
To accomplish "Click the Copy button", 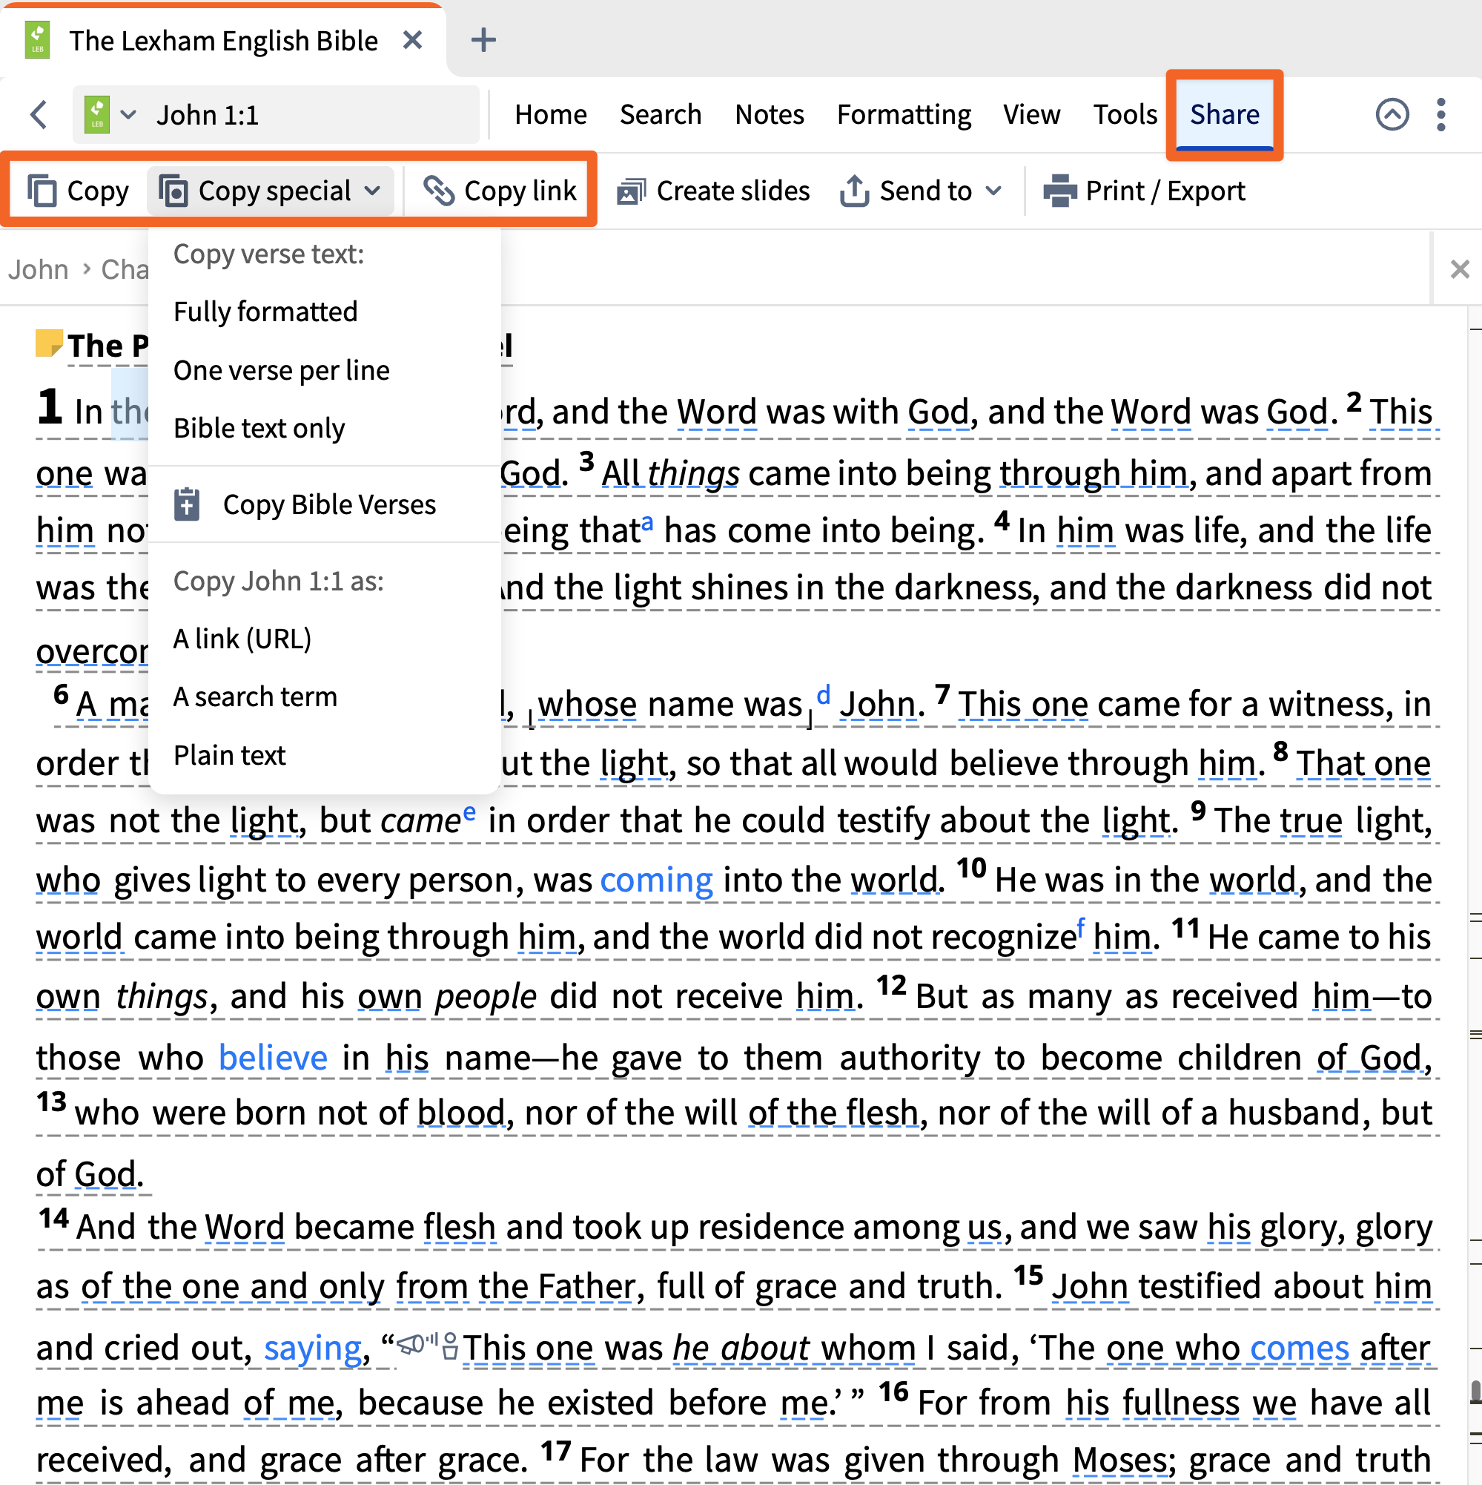I will pos(78,191).
